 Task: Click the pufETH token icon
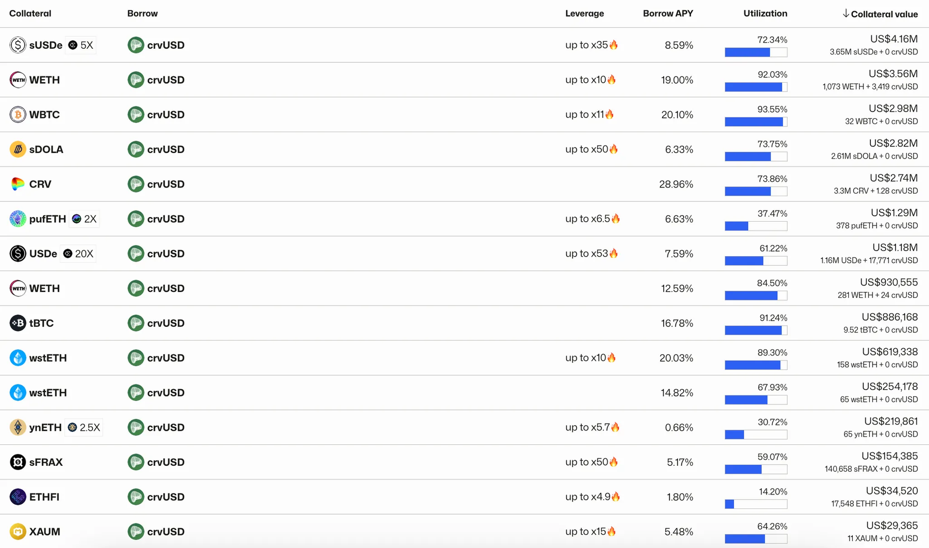click(18, 218)
